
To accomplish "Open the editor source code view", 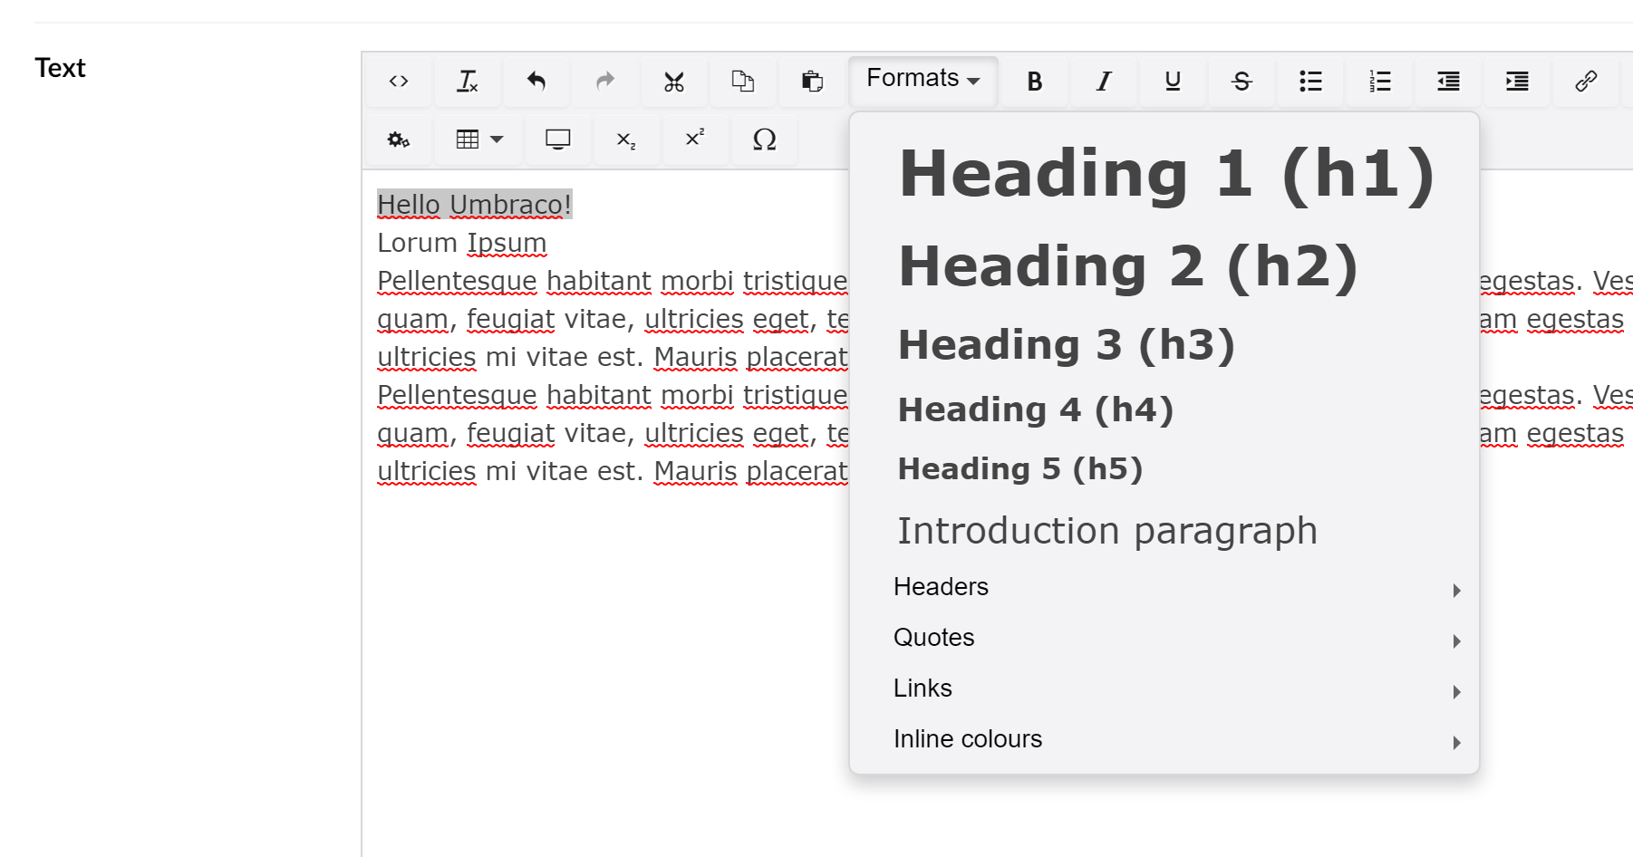I will [x=399, y=82].
